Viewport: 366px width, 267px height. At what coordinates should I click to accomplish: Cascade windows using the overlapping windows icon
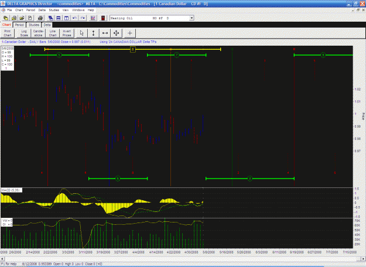(50, 18)
